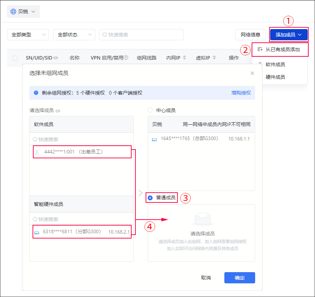The height and width of the screenshot is (297, 315).
Task: Click the list-plus icon beside 从已有成员添加
Action: tap(260, 49)
